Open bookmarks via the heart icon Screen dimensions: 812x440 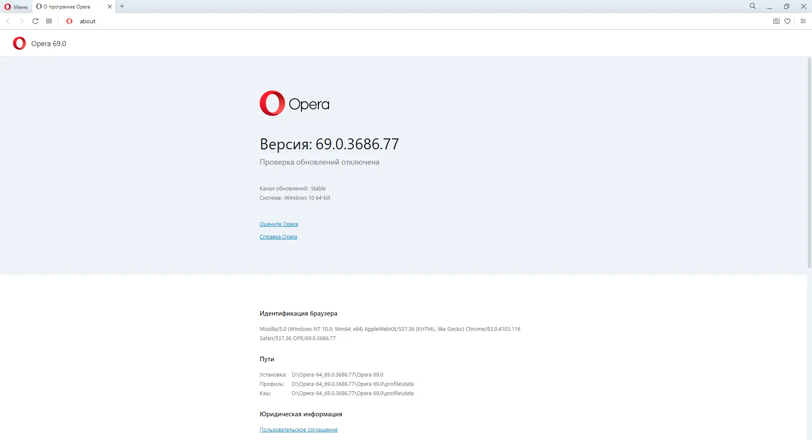[x=787, y=21]
